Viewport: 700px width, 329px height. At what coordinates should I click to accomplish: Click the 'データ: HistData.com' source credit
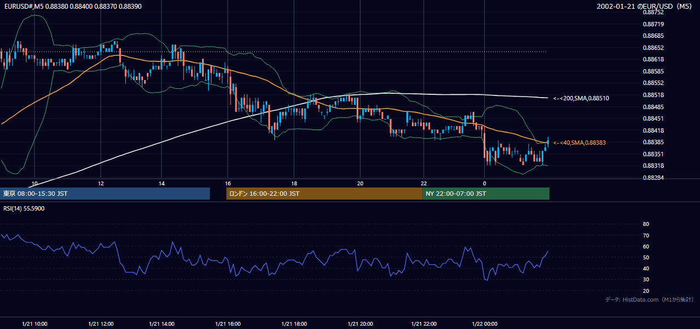pyautogui.click(x=650, y=299)
